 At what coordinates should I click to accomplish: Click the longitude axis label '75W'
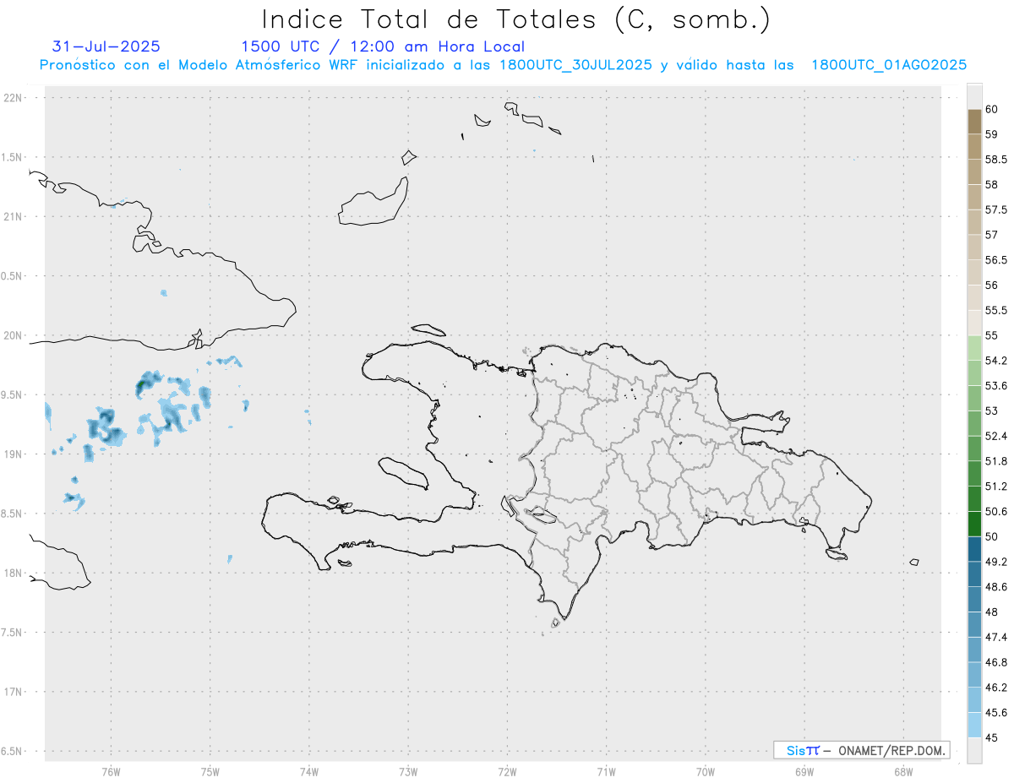click(210, 772)
